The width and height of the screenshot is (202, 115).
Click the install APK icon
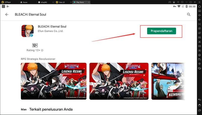coord(199,37)
